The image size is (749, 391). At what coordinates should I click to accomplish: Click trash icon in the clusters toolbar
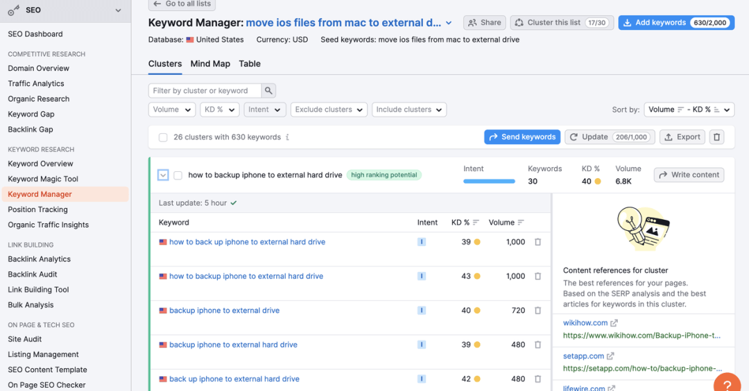tap(717, 137)
